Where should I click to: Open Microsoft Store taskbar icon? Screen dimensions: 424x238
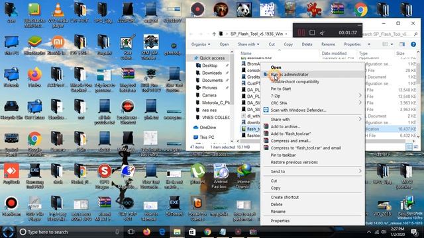tap(192, 232)
